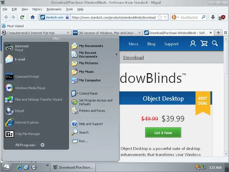Open the Downloads arrow button

click(x=213, y=17)
